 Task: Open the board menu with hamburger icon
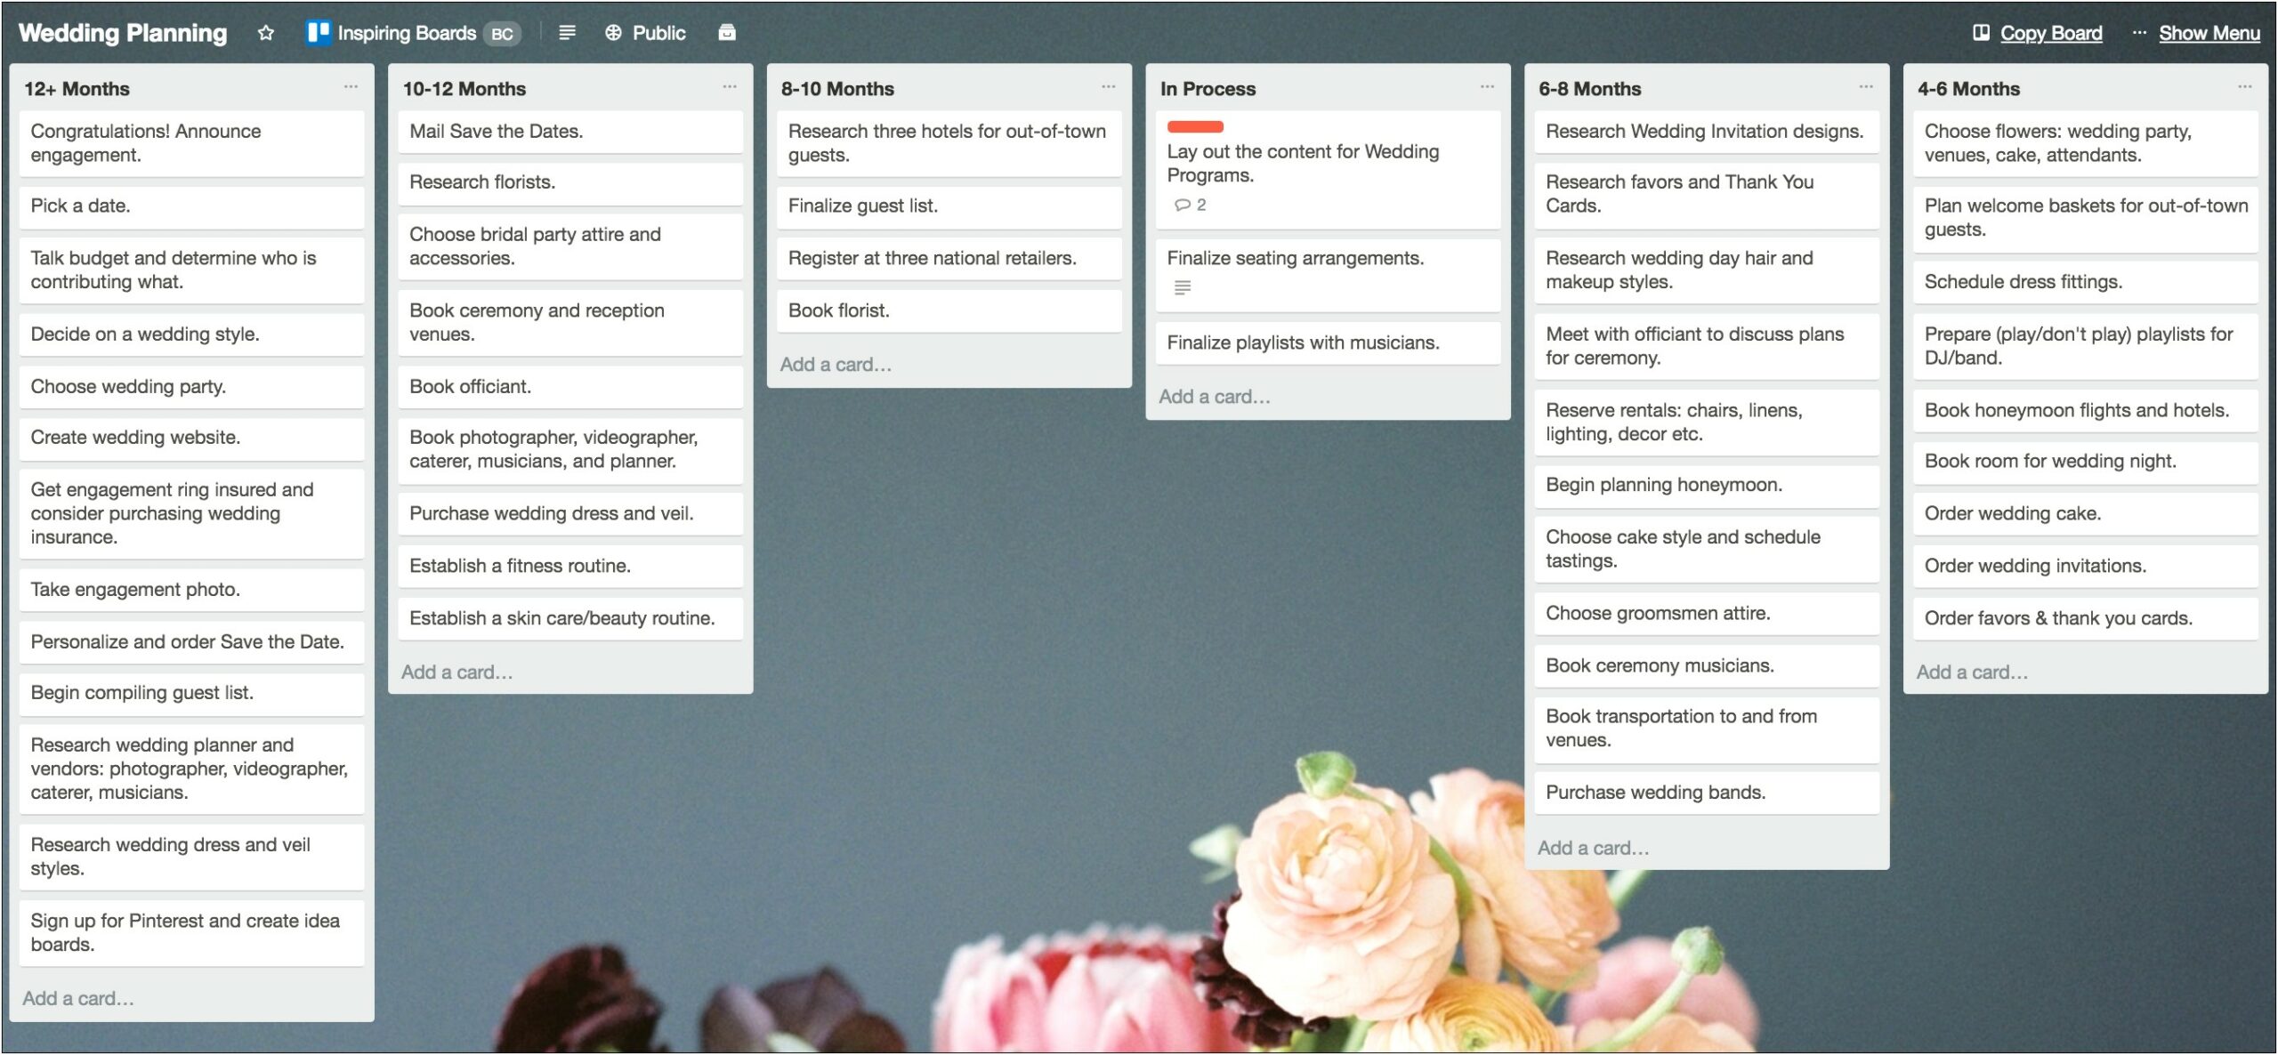coord(565,30)
